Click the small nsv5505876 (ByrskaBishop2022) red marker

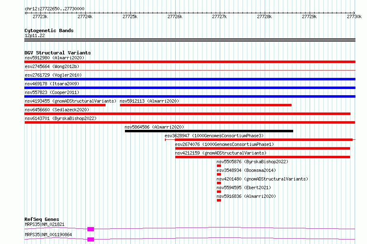[219, 166]
